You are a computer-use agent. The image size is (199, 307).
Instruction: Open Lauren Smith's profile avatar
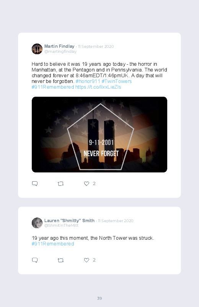click(x=37, y=223)
